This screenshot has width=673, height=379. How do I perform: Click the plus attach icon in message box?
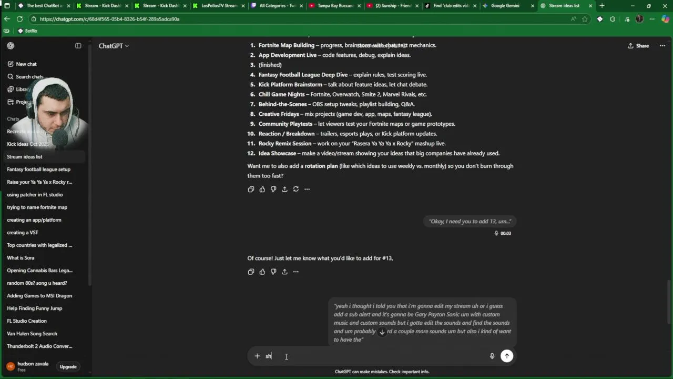point(257,356)
